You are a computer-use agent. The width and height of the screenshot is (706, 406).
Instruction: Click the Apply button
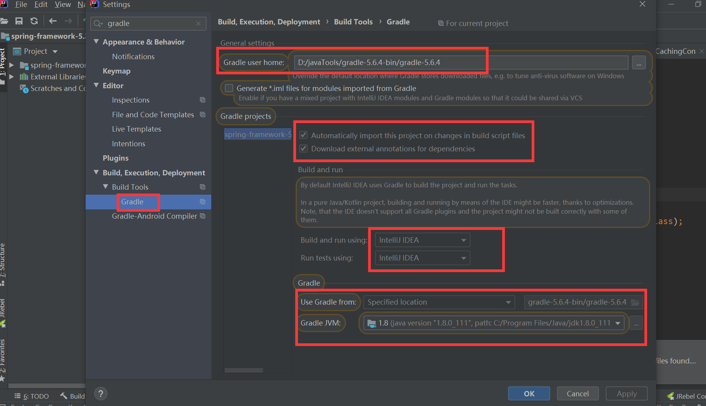click(x=627, y=394)
